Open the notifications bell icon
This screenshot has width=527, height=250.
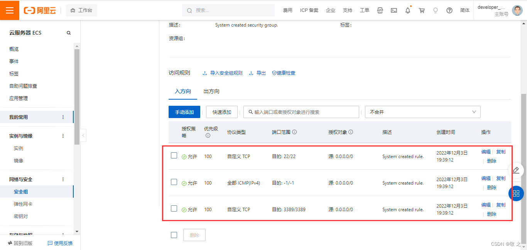coord(407,10)
